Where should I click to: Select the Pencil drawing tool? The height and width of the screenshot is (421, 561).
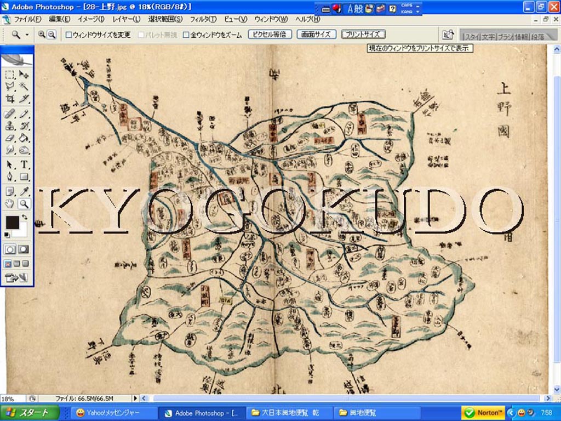24,114
